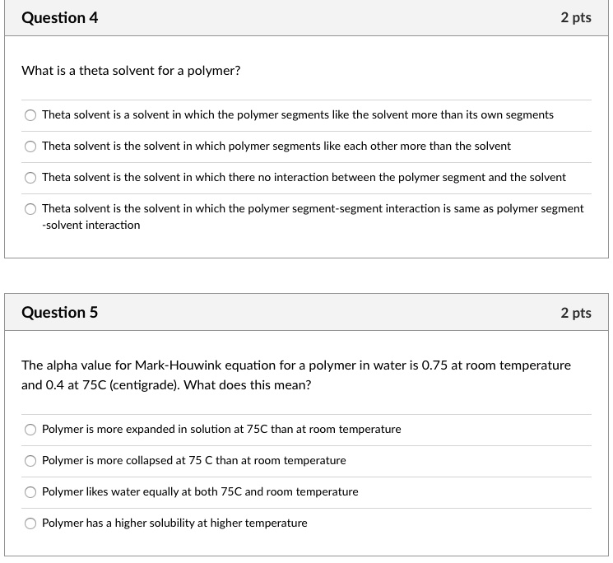613x563 pixels.
Task: Select radio for 'polymer segments like the solvent more'
Action: click(x=30, y=115)
